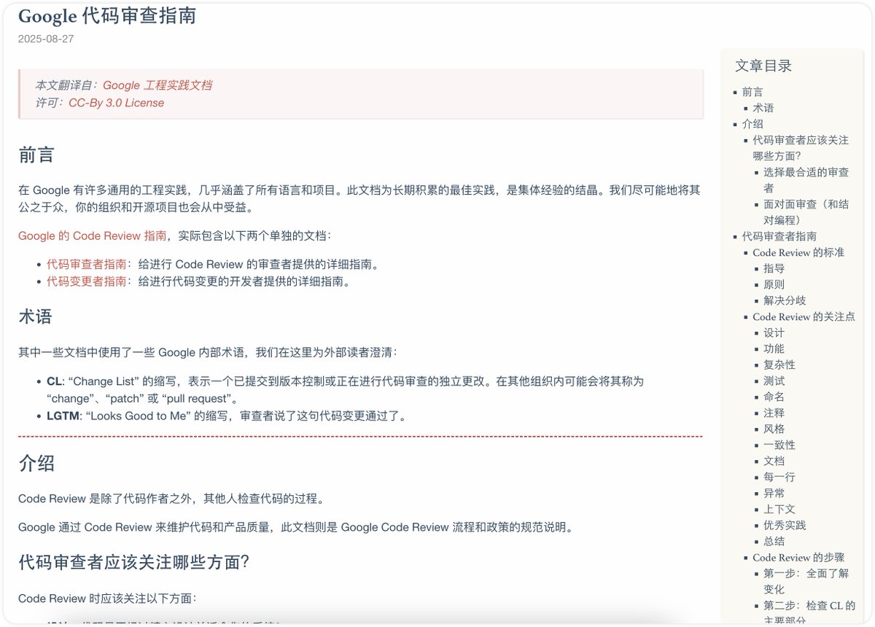
Task: Select 代码审查者应该关注哪些方面? in sidebar
Action: (x=801, y=147)
